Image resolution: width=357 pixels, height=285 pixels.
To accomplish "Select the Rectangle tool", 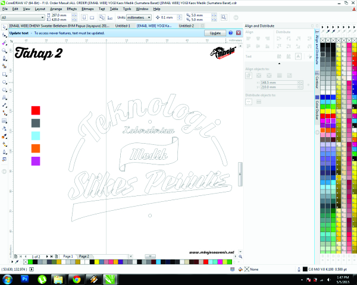I will click(4, 74).
